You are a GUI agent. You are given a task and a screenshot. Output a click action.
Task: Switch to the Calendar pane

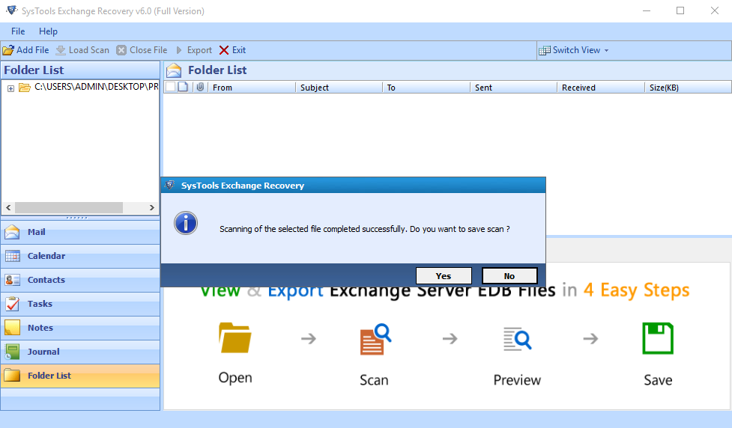[80, 256]
